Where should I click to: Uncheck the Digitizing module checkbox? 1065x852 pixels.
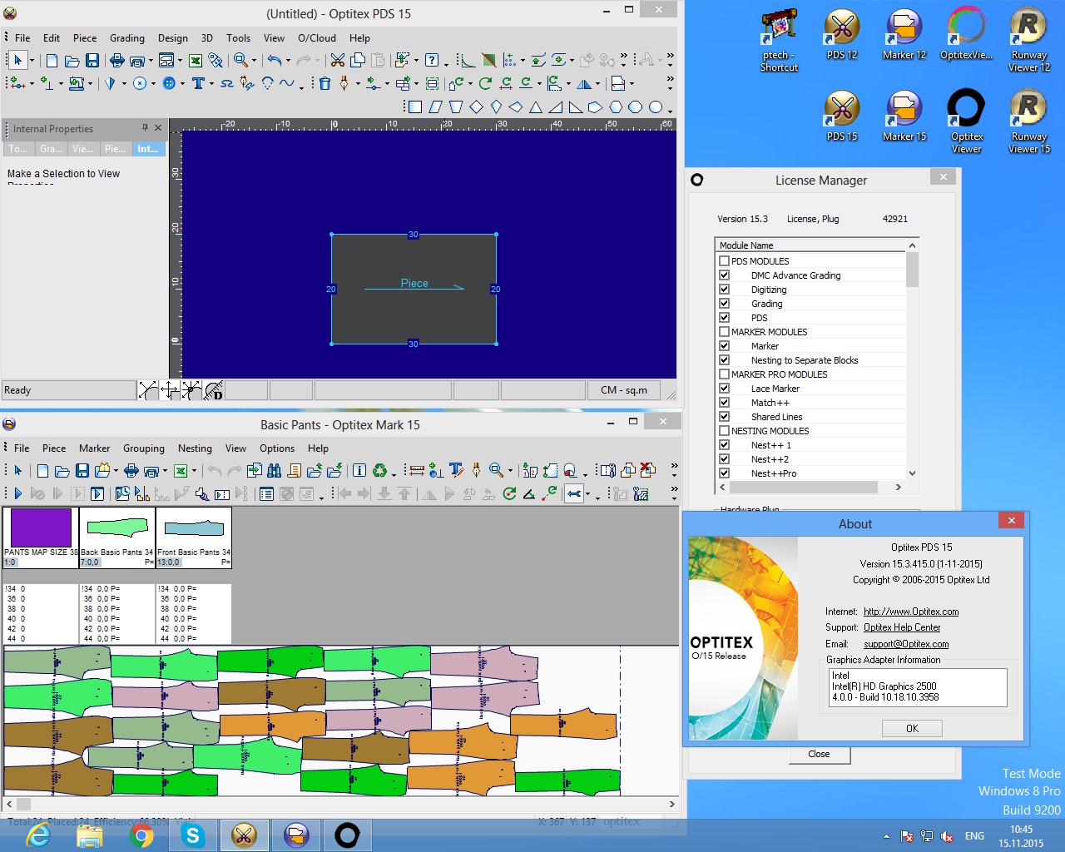[725, 289]
